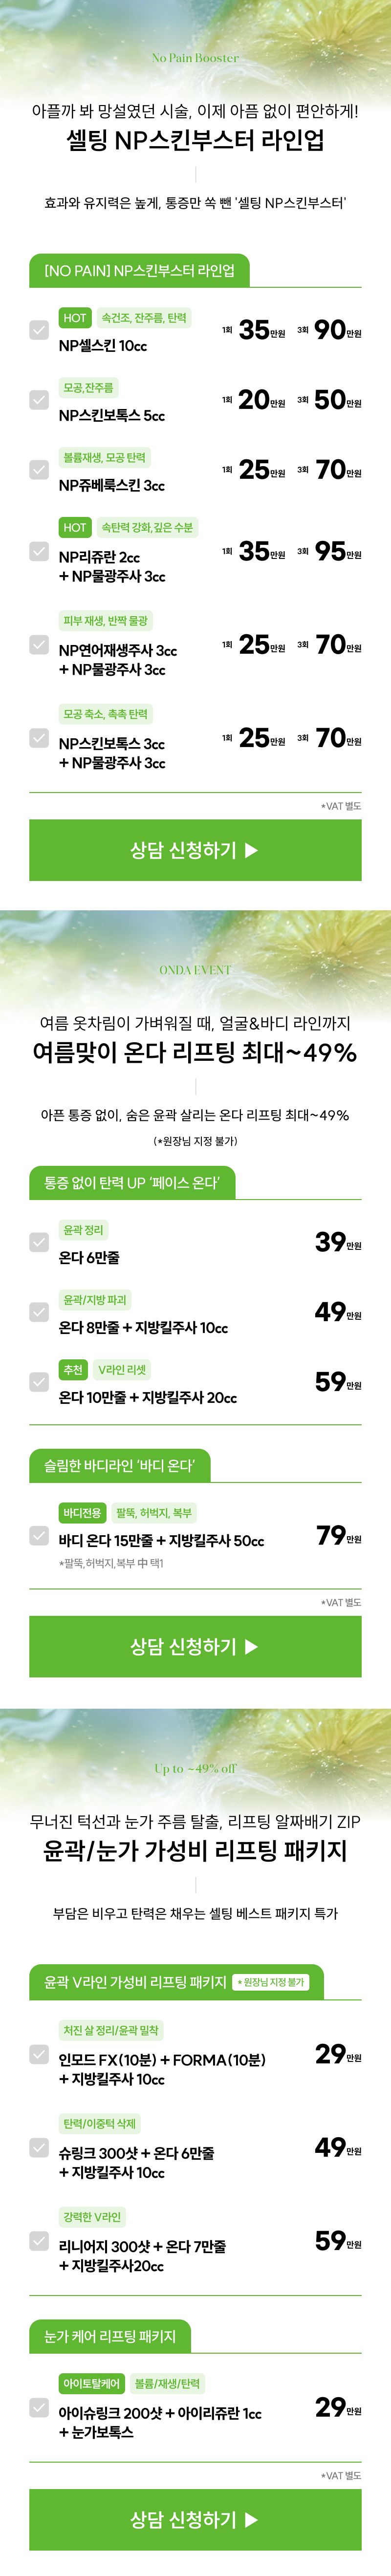Tick the NP리쥬란 2cc + NP물광주사 checkbox
The width and height of the screenshot is (391, 2576).
coord(39,551)
